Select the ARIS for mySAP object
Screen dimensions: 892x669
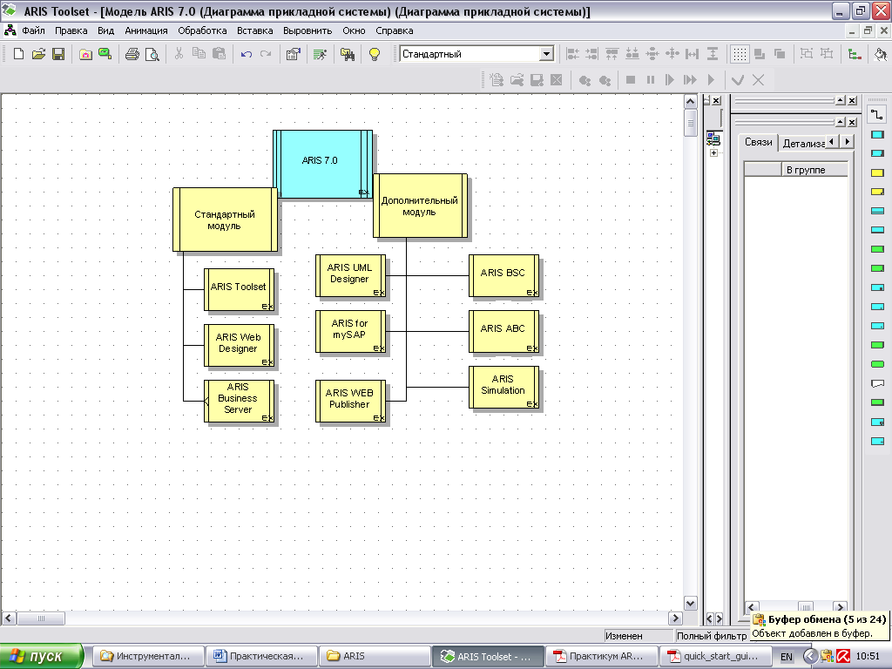(350, 332)
